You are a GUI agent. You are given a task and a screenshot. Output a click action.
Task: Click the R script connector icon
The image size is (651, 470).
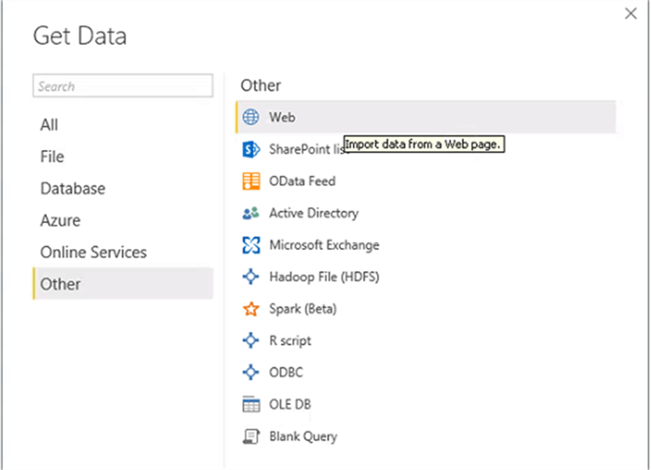(251, 340)
